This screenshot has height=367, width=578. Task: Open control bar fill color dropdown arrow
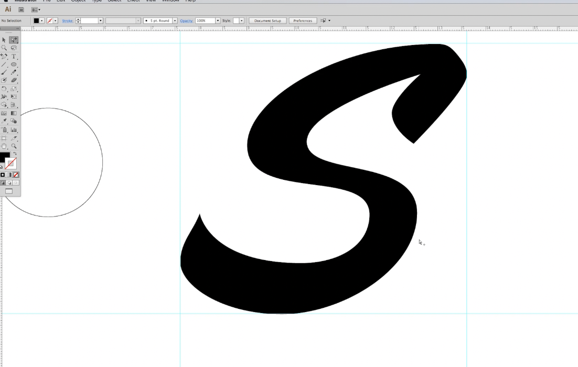pyautogui.click(x=42, y=21)
